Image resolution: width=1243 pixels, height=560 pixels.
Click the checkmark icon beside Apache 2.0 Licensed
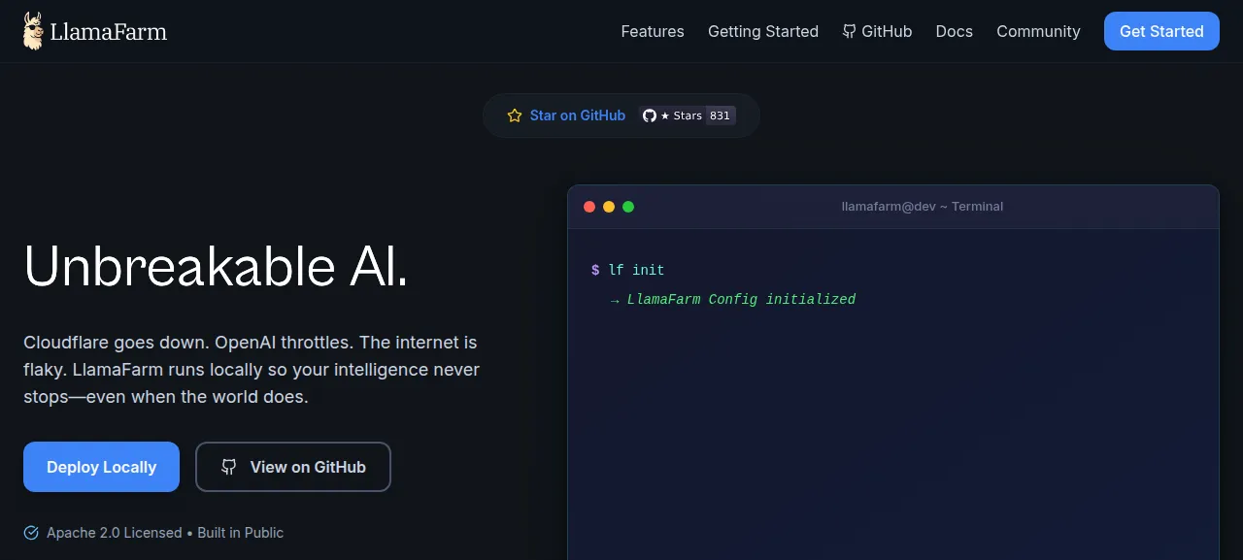(31, 533)
